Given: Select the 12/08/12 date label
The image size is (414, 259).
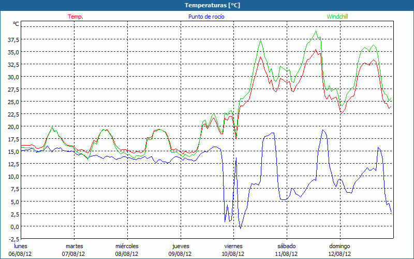Looking at the screenshot, I should 339,254.
